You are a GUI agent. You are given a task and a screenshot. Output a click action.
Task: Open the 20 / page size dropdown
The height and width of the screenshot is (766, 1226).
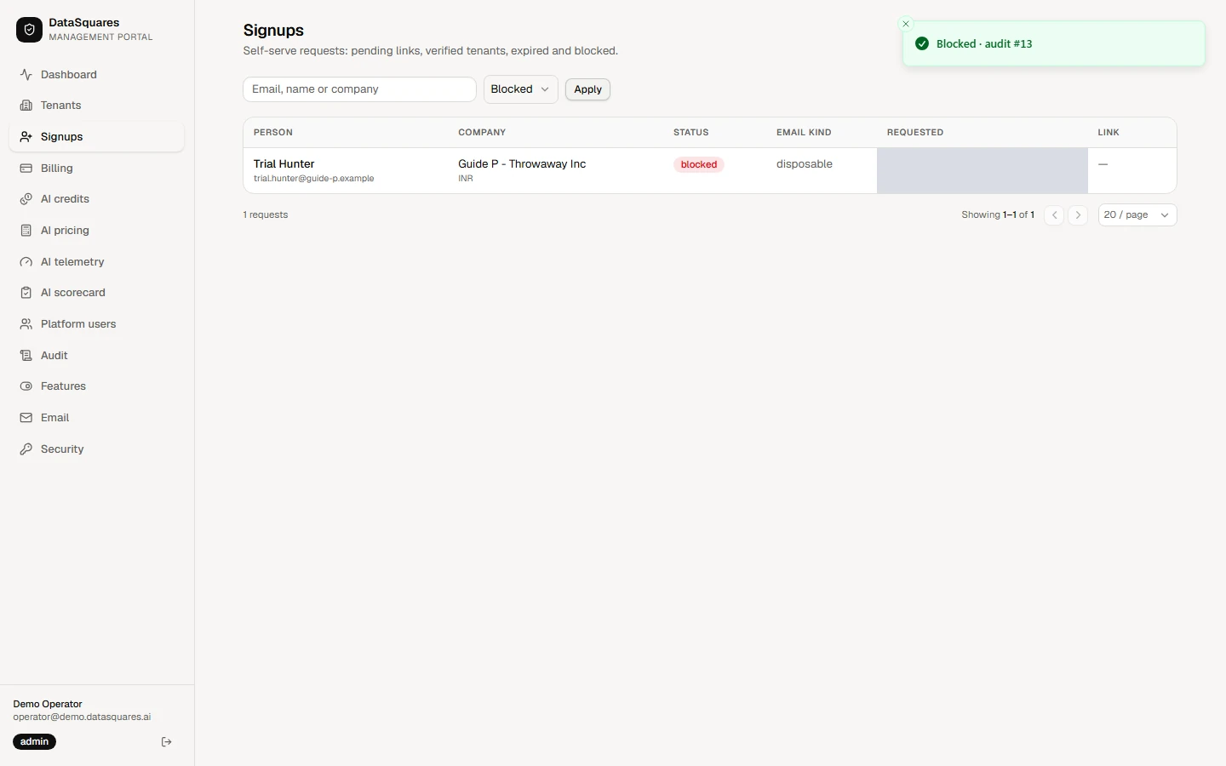[1137, 215]
